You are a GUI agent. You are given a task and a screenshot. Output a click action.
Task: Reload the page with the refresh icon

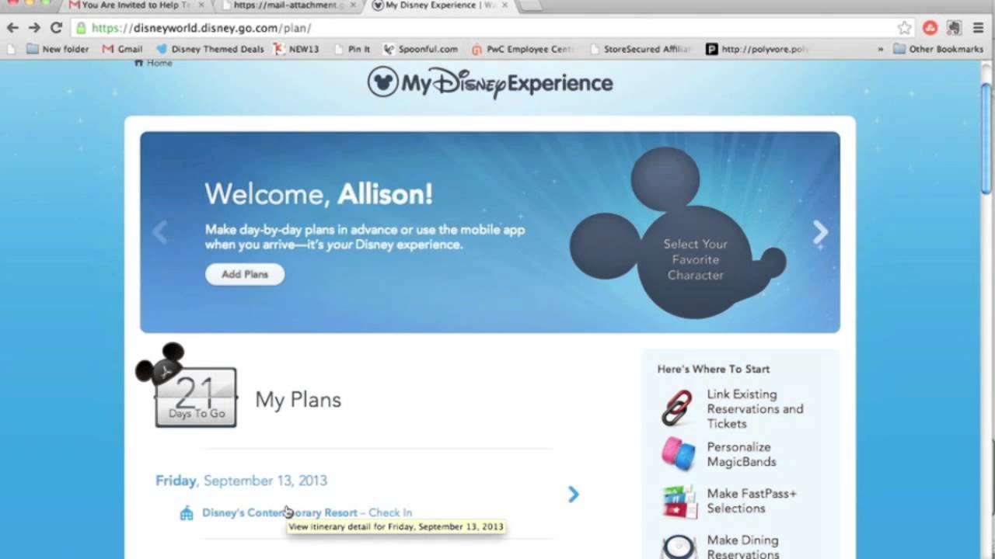pyautogui.click(x=56, y=27)
